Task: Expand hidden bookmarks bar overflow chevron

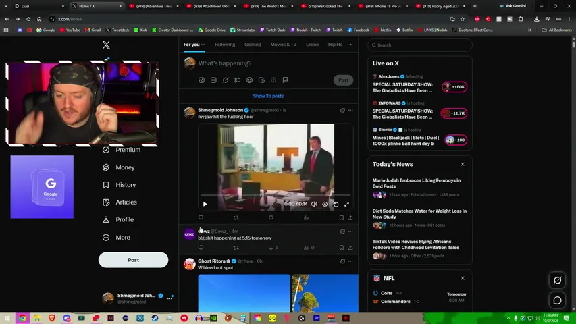Action: pyautogui.click(x=529, y=30)
